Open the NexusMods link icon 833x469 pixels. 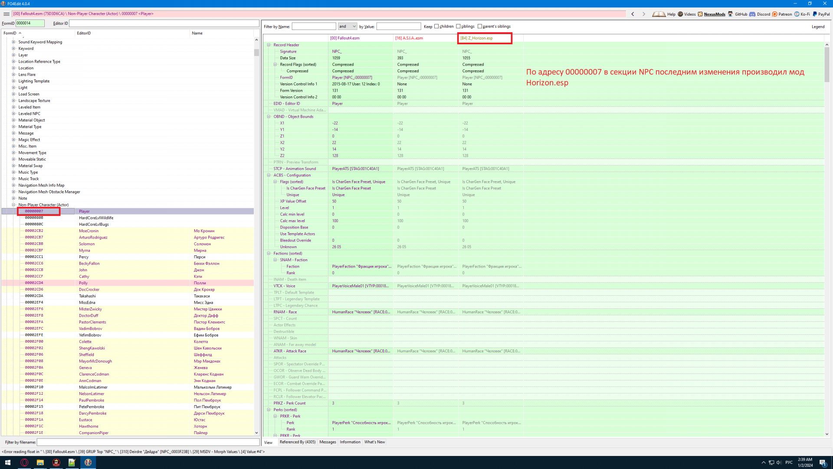tap(700, 14)
